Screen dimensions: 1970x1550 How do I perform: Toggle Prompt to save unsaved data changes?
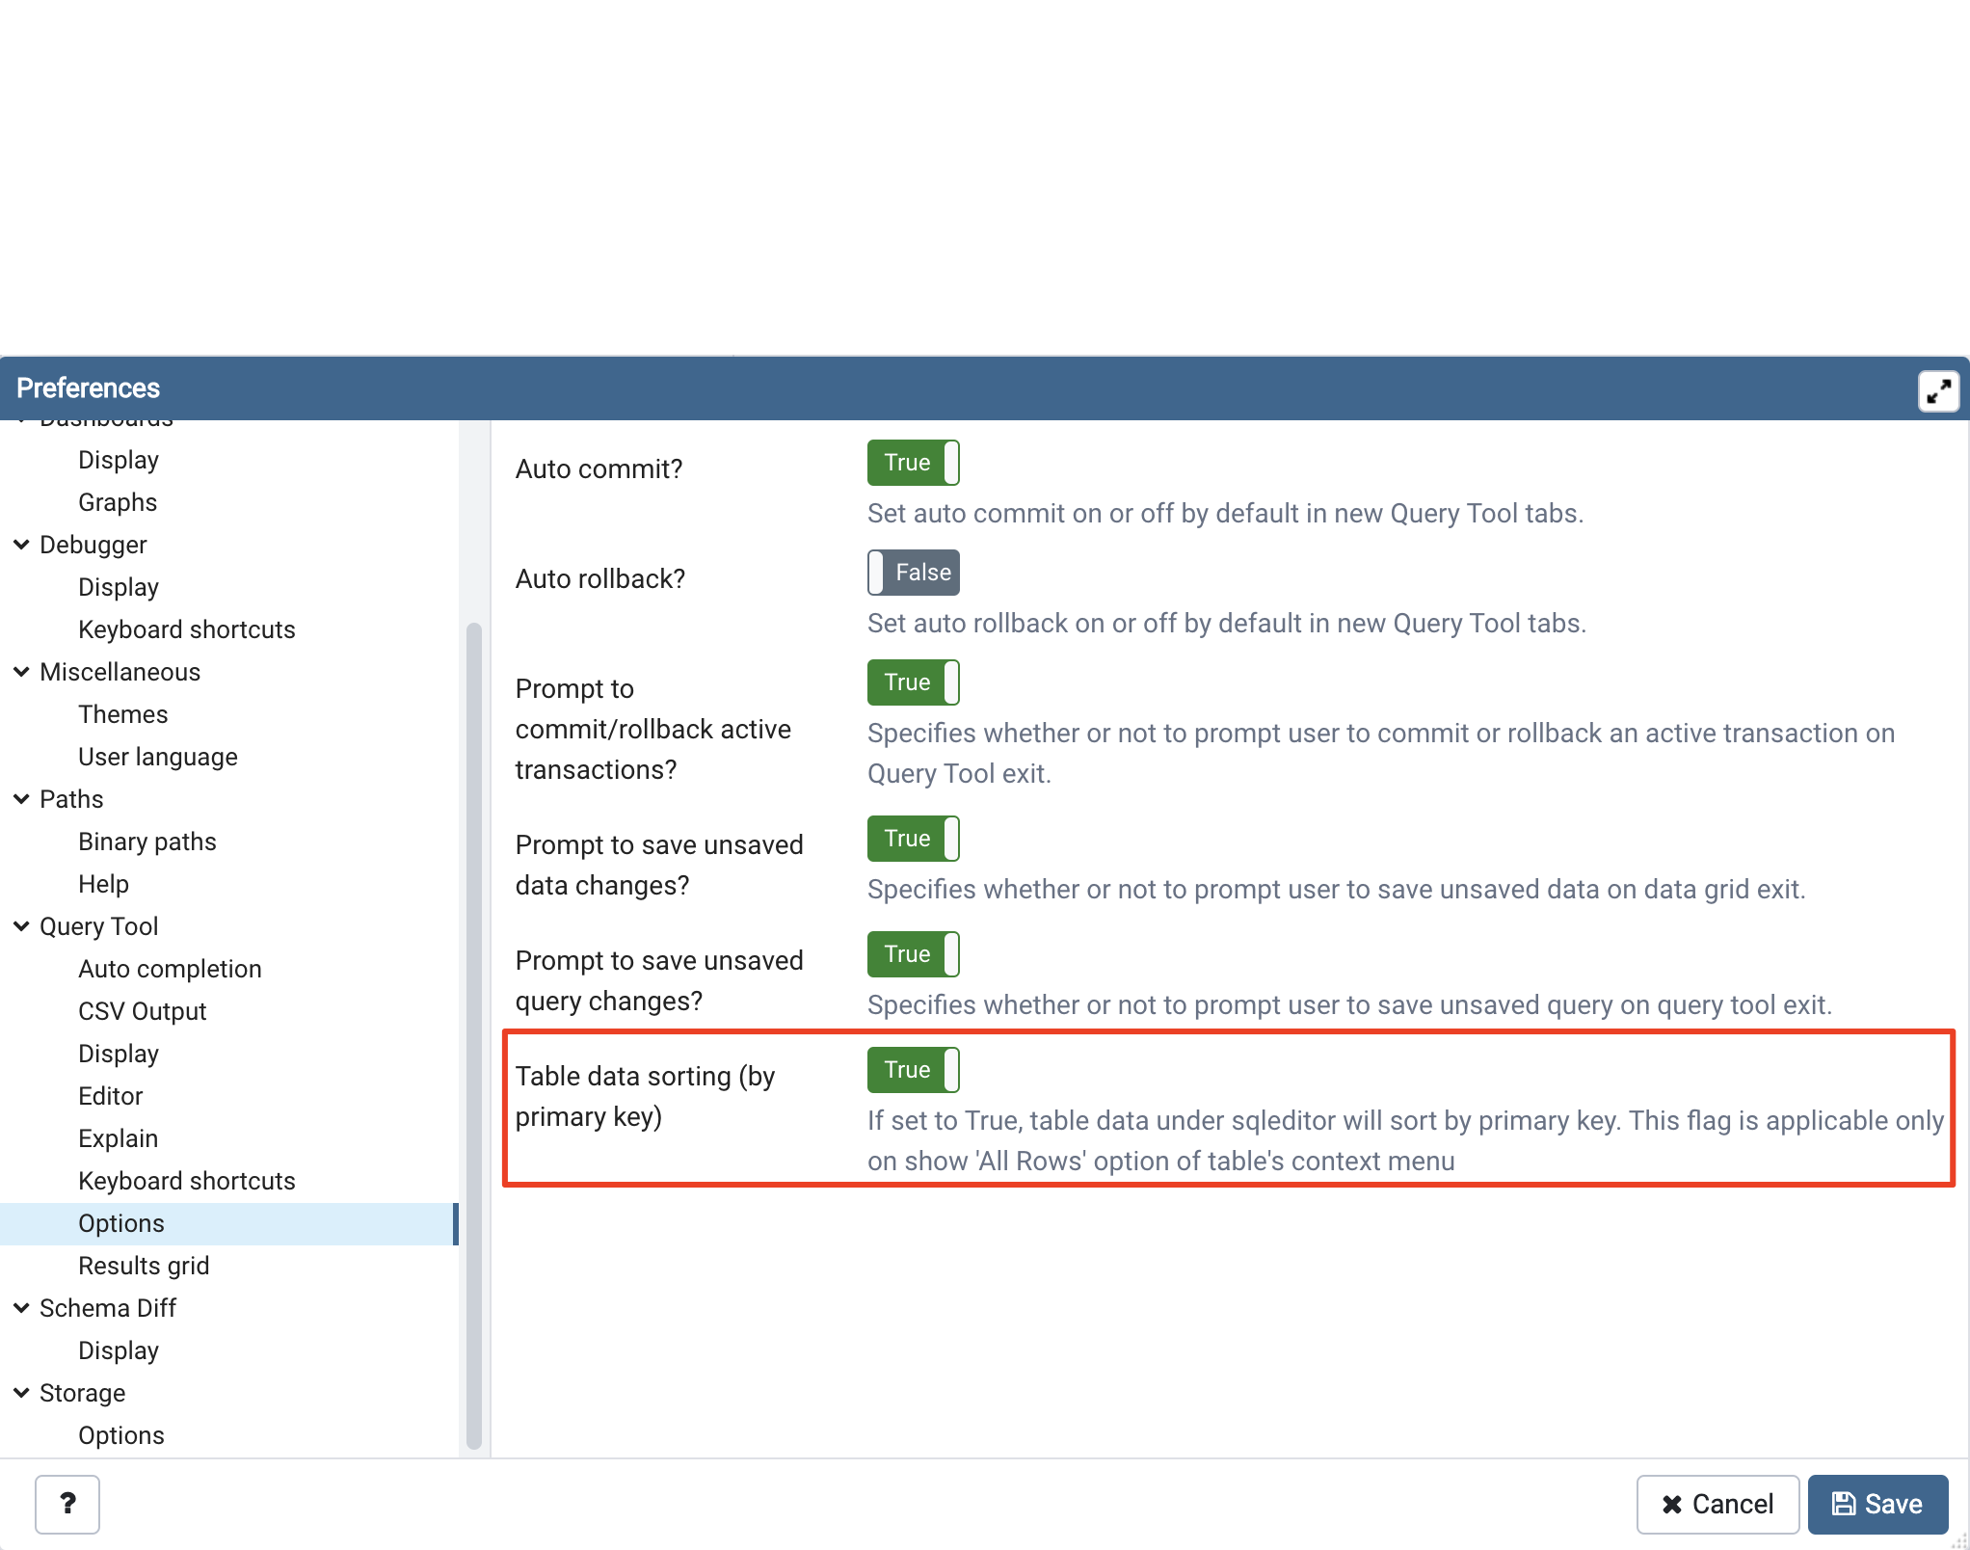tap(912, 839)
